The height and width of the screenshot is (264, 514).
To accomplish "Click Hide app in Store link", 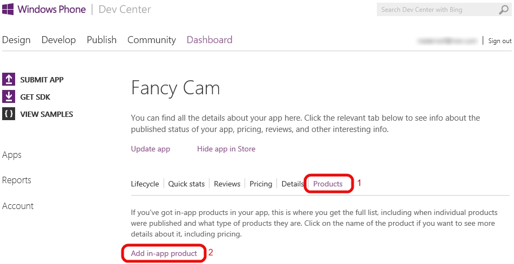I will pyautogui.click(x=226, y=149).
